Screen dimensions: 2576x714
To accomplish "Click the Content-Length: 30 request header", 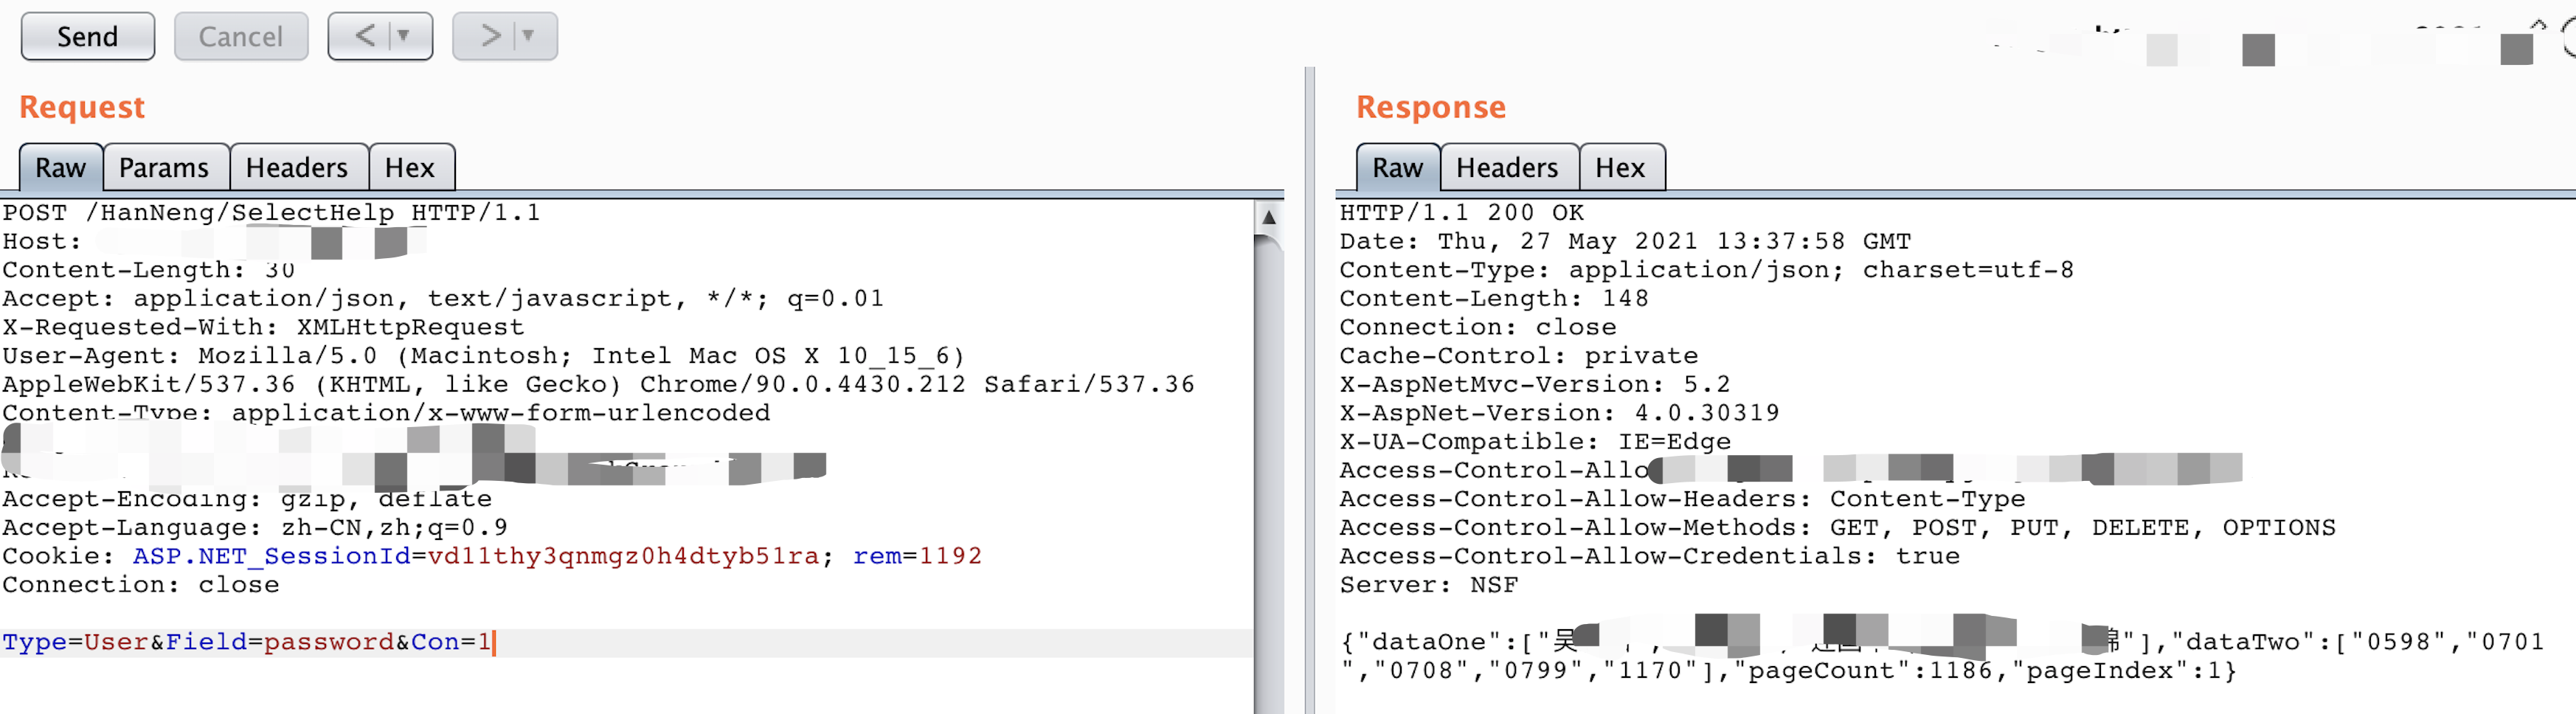I will point(148,270).
